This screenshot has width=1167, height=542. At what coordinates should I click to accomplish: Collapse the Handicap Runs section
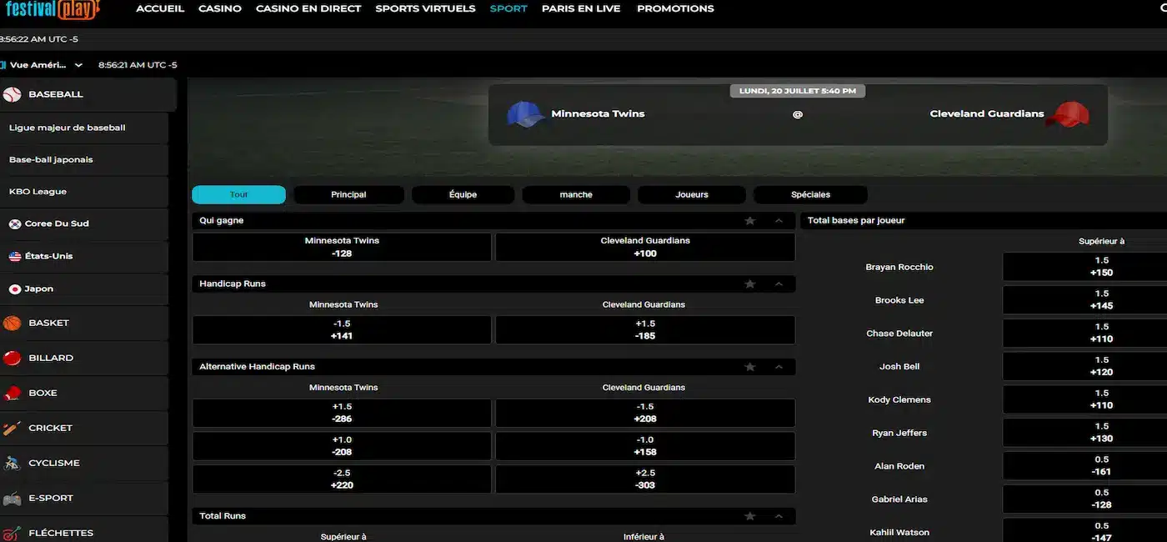pos(779,284)
